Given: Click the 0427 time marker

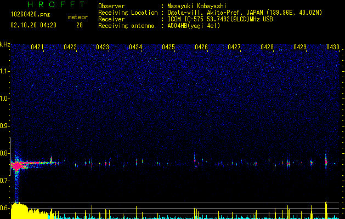Looking at the screenshot, I should 234,47.
